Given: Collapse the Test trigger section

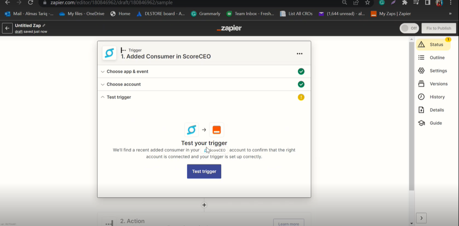Looking at the screenshot, I should coord(204,97).
